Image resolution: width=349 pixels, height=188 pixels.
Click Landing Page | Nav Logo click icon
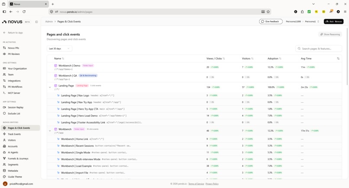pos(58,95)
